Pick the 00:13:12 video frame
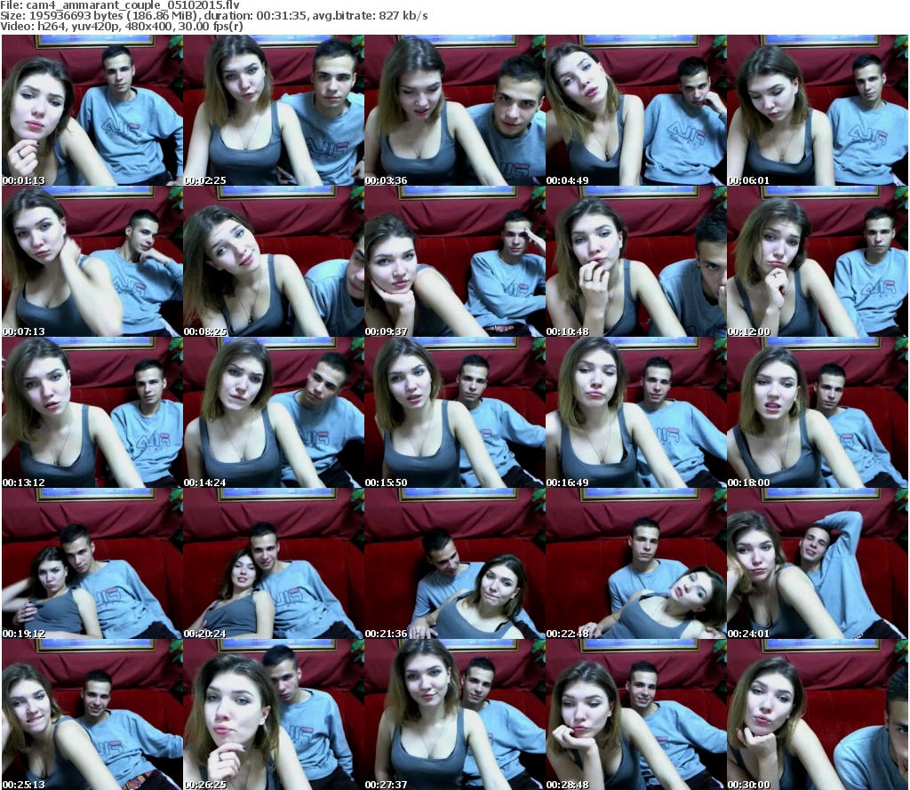Image resolution: width=910 pixels, height=790 pixels. click(92, 412)
